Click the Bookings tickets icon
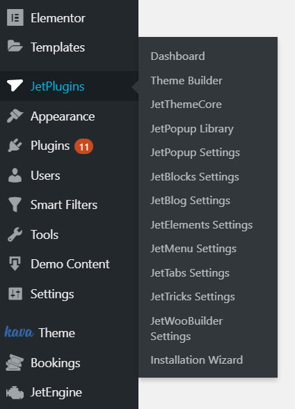The image size is (295, 409). tap(15, 362)
